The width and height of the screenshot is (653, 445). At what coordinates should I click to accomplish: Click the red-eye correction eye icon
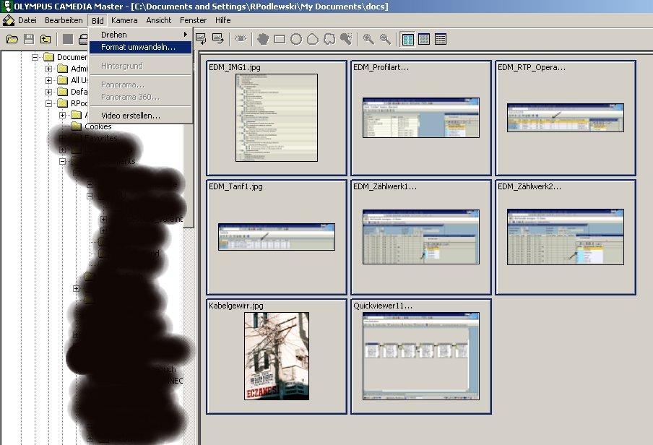click(x=241, y=39)
